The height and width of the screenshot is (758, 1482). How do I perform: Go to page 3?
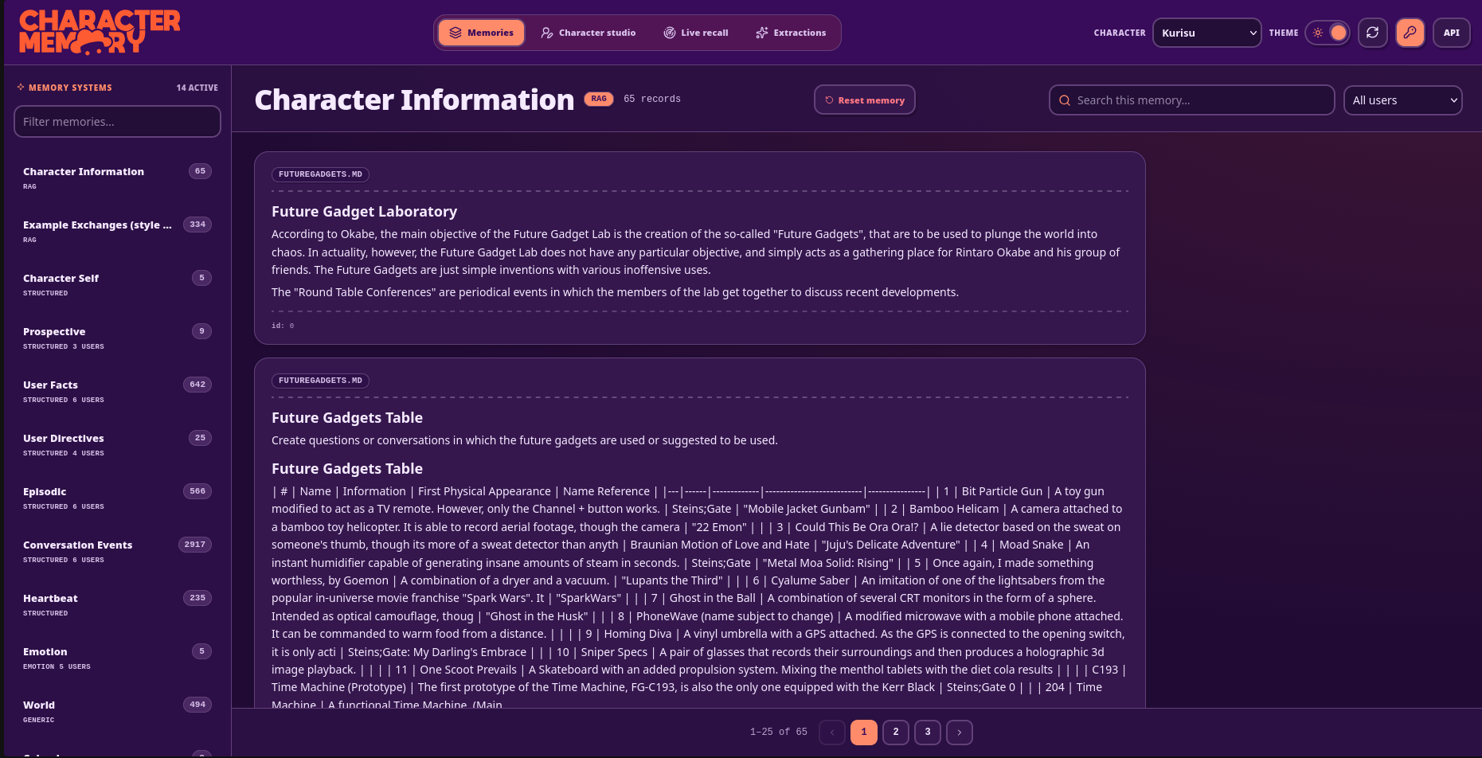(928, 732)
